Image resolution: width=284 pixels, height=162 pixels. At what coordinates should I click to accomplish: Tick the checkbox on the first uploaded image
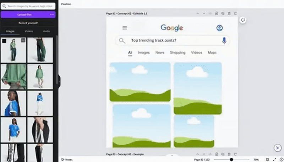(4, 41)
